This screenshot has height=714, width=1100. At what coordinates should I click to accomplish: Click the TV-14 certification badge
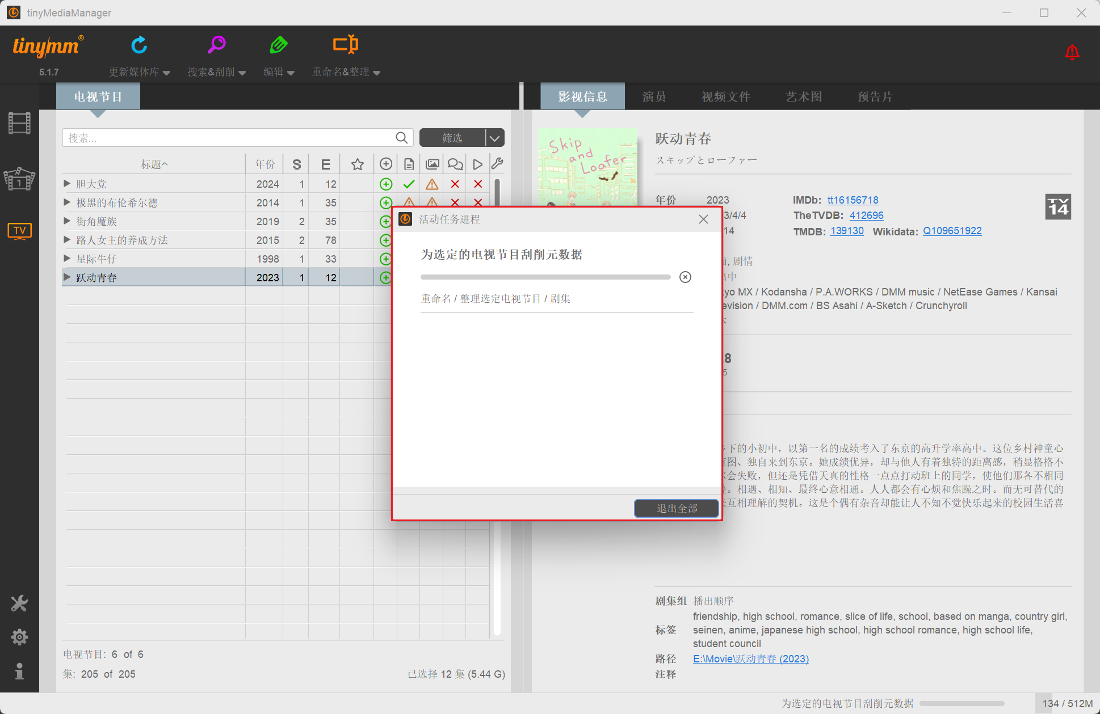[x=1058, y=207]
